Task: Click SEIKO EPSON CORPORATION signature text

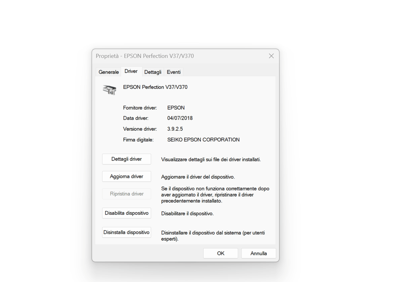Action: pyautogui.click(x=204, y=140)
